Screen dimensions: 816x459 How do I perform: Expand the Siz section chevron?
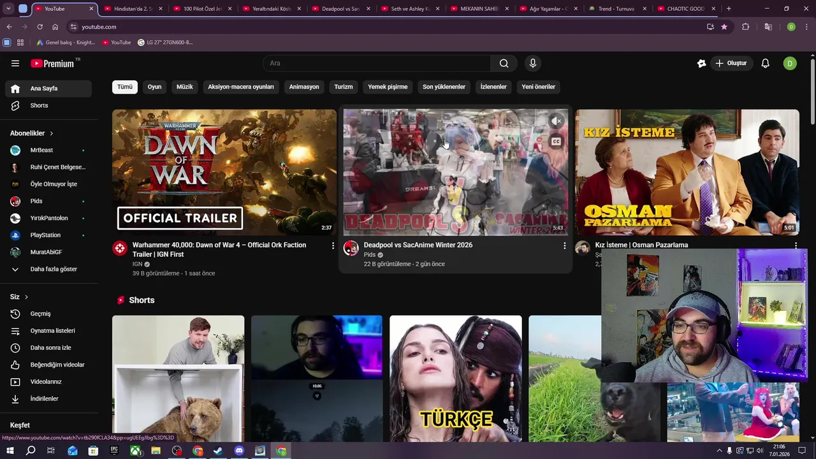coord(26,297)
